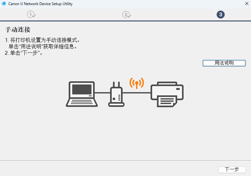The height and width of the screenshot is (176, 251).
Task: Click the 手动连接 heading
Action: click(x=18, y=29)
